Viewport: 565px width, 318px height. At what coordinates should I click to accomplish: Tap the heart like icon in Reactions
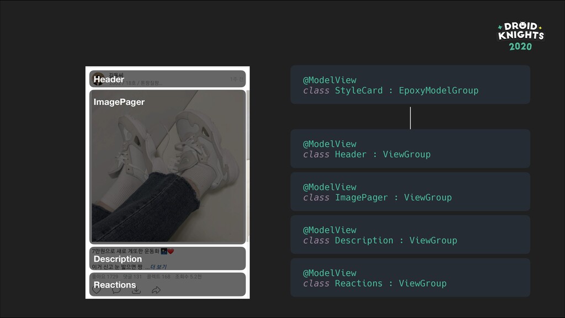(x=97, y=290)
